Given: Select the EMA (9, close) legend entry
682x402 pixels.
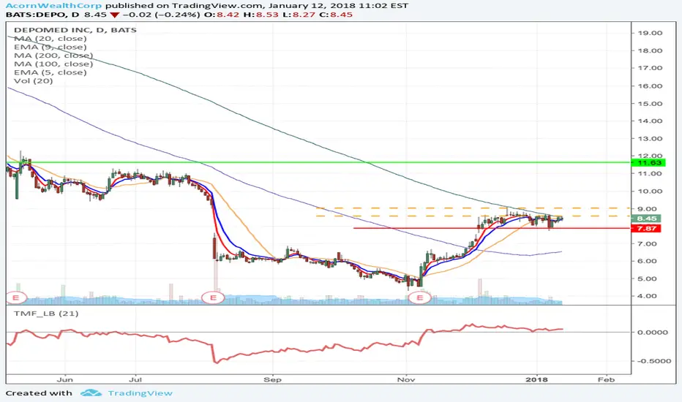Looking at the screenshot, I should 50,47.
